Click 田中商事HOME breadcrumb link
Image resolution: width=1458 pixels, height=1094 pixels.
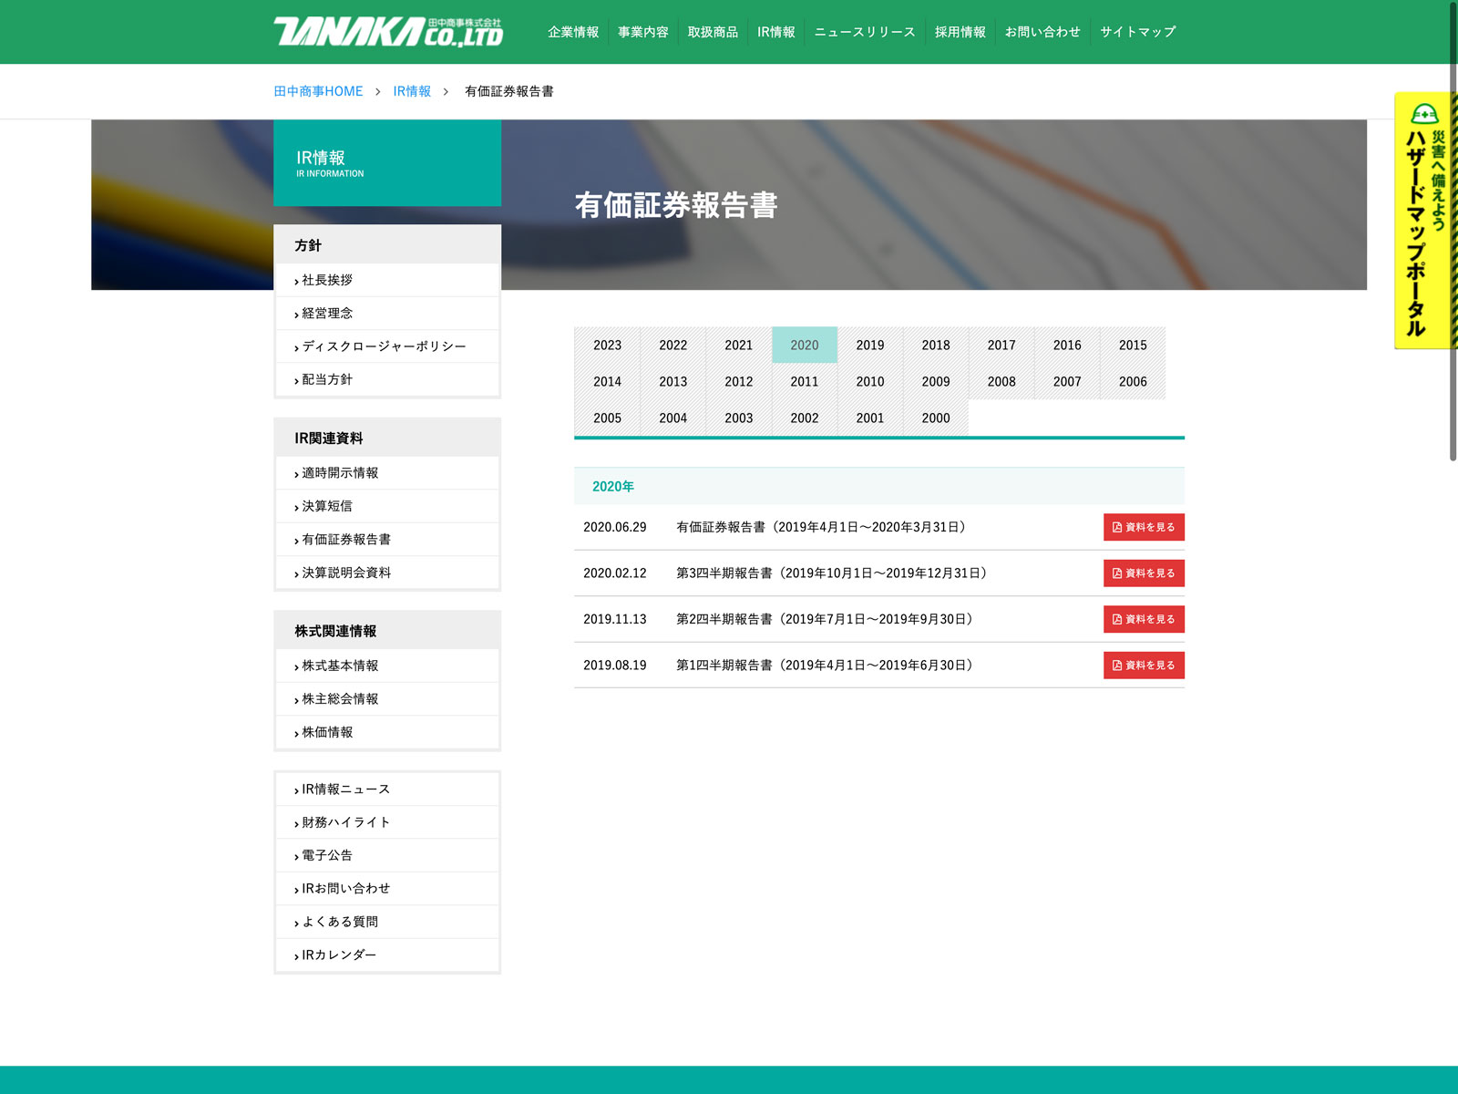pyautogui.click(x=318, y=91)
